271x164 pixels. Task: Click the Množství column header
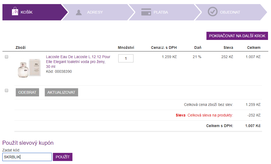pos(126,48)
